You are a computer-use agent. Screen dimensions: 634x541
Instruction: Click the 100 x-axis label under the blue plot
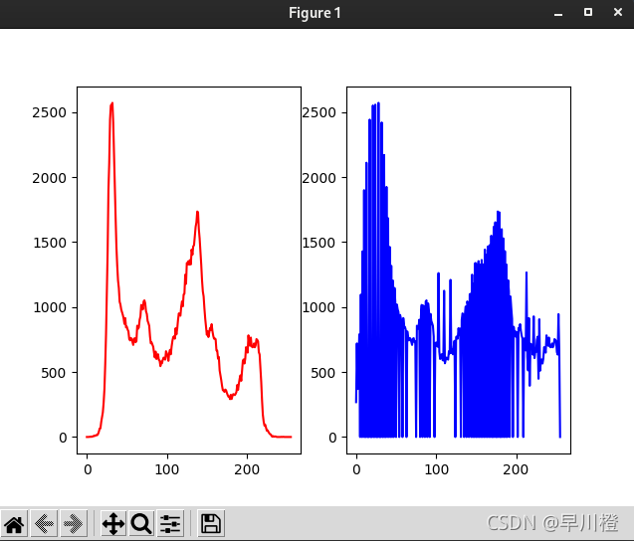(436, 469)
